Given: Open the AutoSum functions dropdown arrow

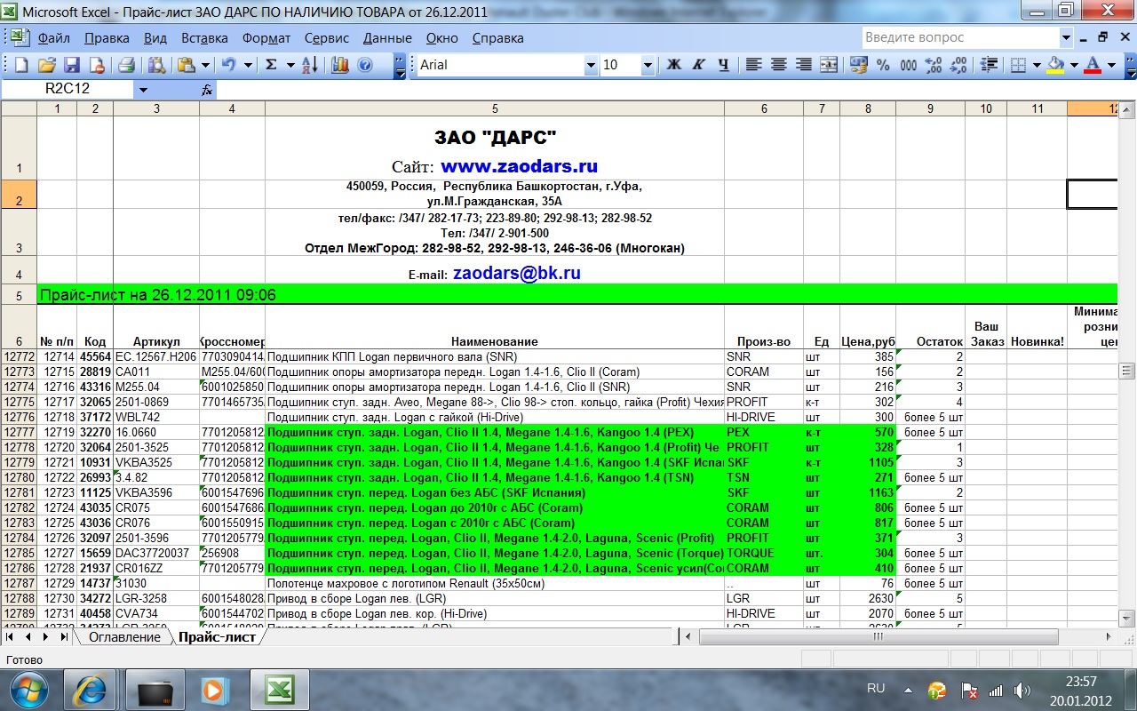Looking at the screenshot, I should coord(290,65).
